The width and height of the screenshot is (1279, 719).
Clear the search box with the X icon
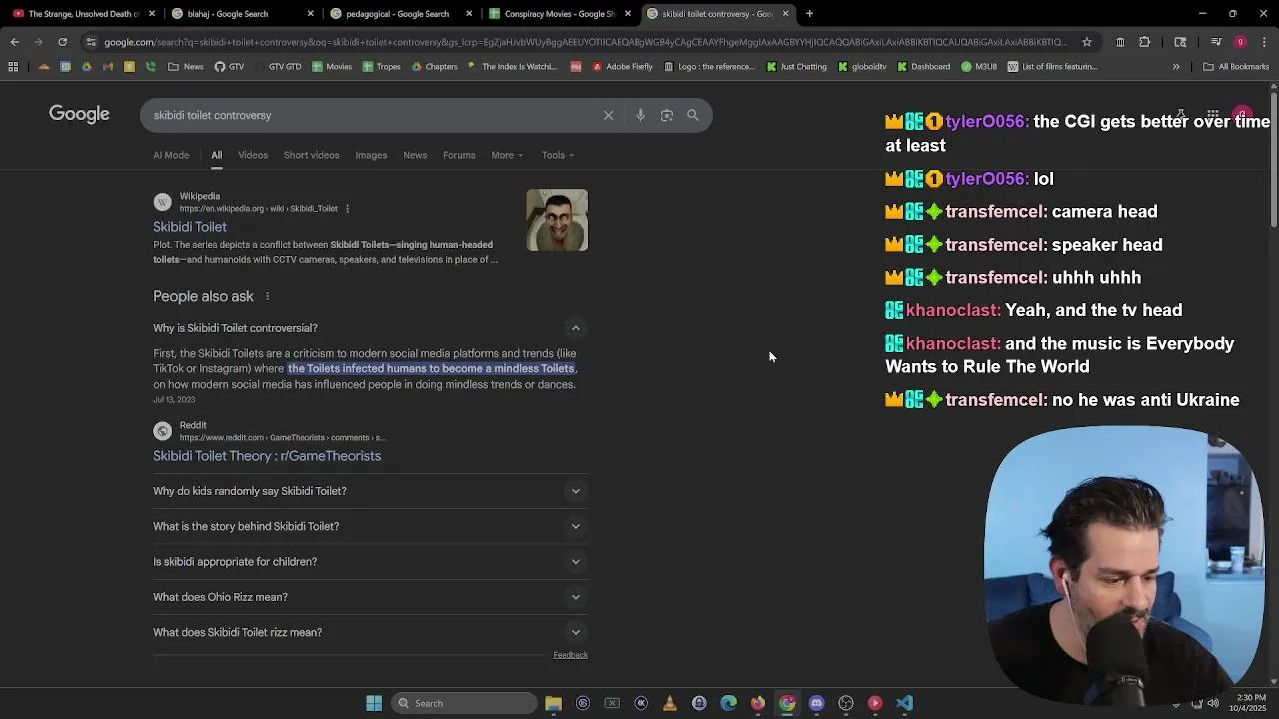pos(608,115)
